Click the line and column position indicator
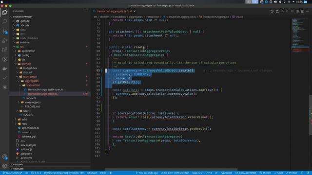The height and width of the screenshot is (175, 312). [x=175, y=173]
